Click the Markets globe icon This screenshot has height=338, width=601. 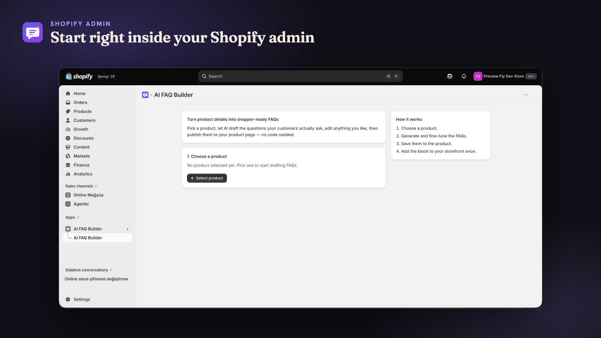click(x=68, y=156)
